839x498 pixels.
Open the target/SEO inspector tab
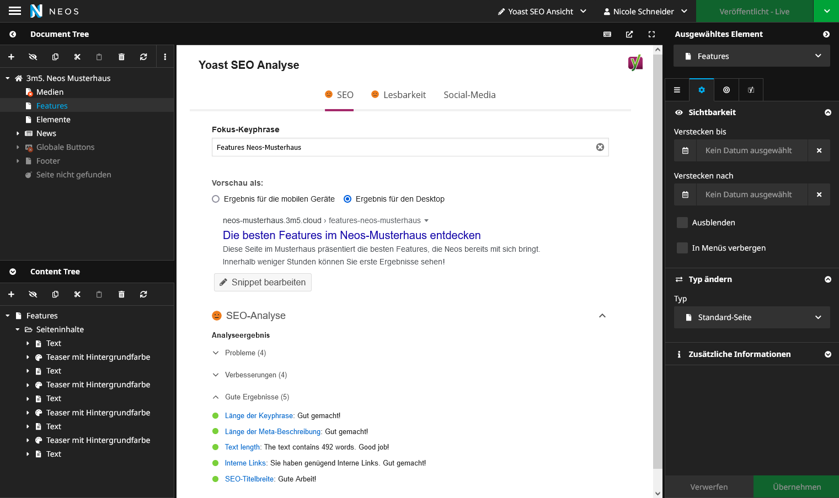click(x=726, y=90)
